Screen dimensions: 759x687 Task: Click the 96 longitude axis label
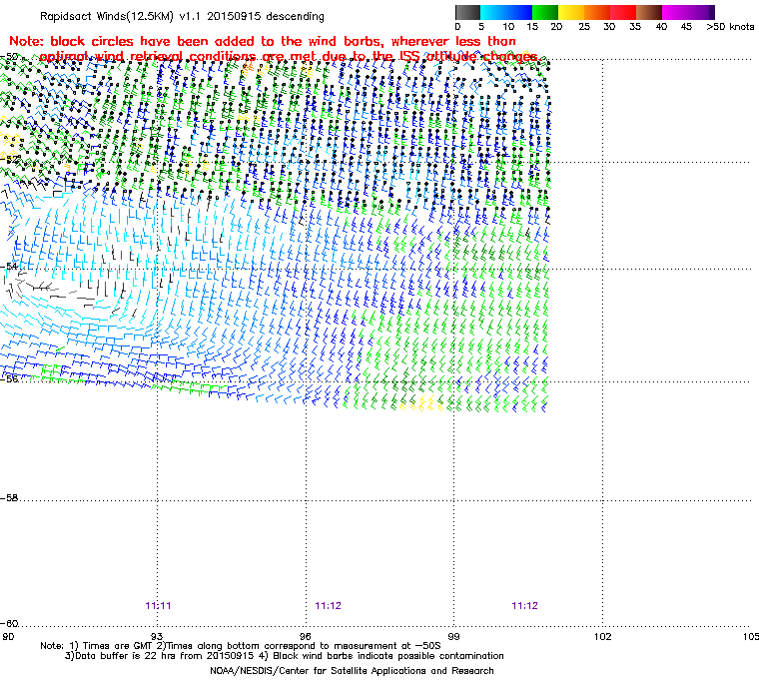coord(306,636)
